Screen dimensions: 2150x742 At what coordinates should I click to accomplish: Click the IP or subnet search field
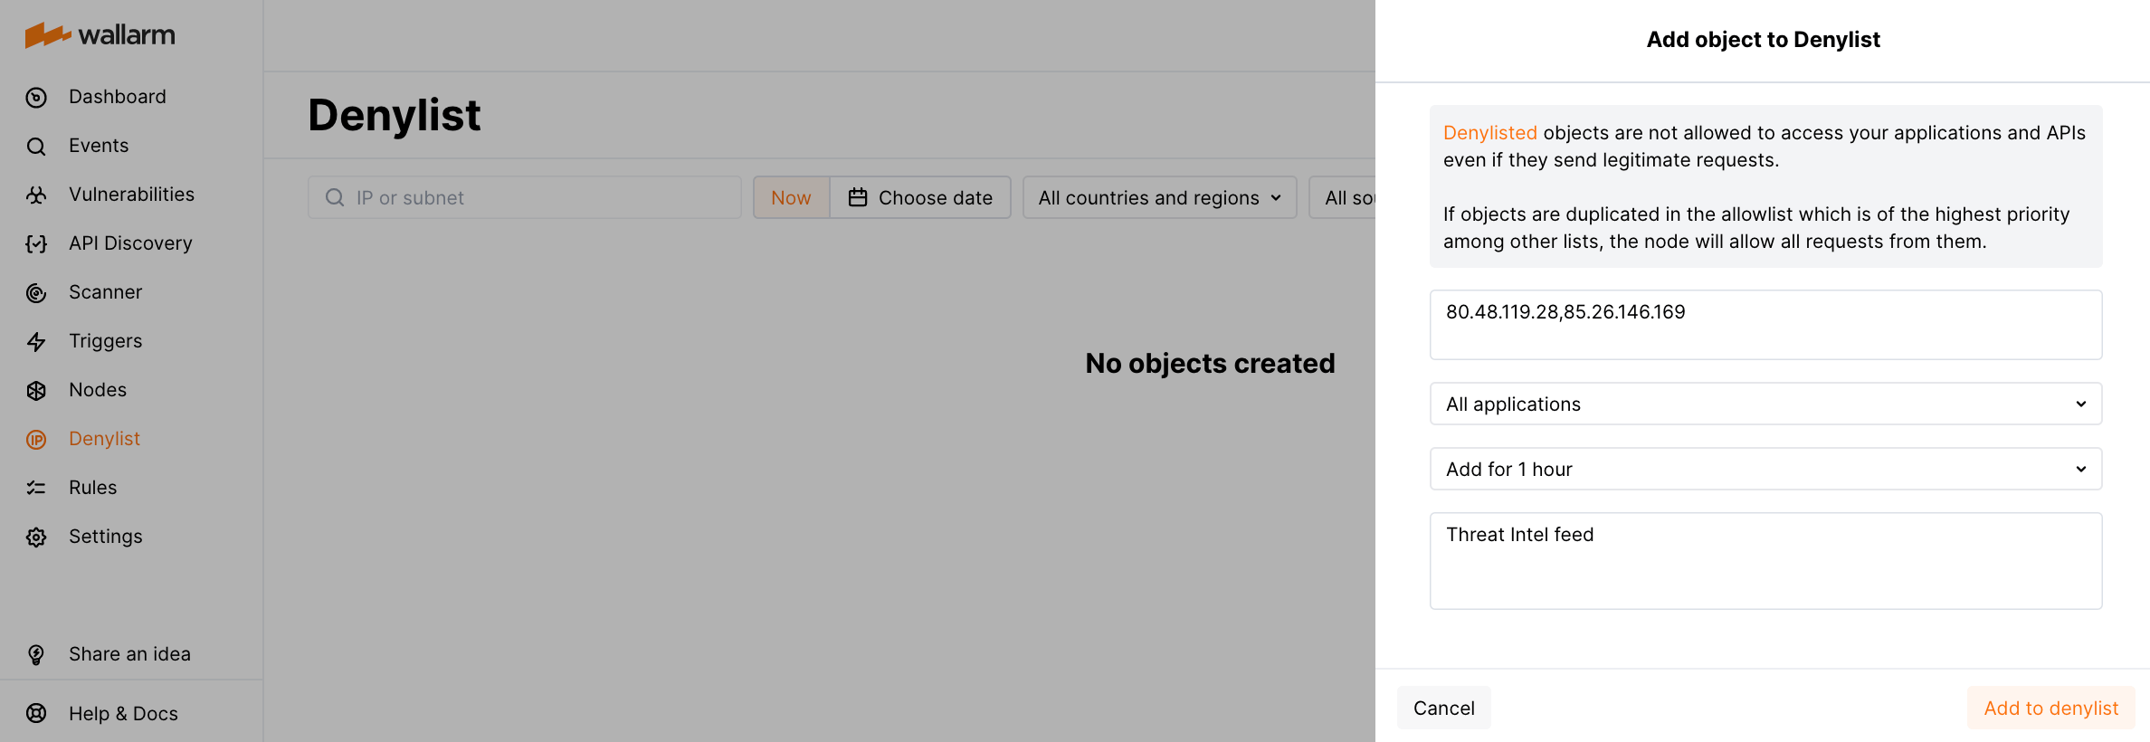click(x=525, y=197)
